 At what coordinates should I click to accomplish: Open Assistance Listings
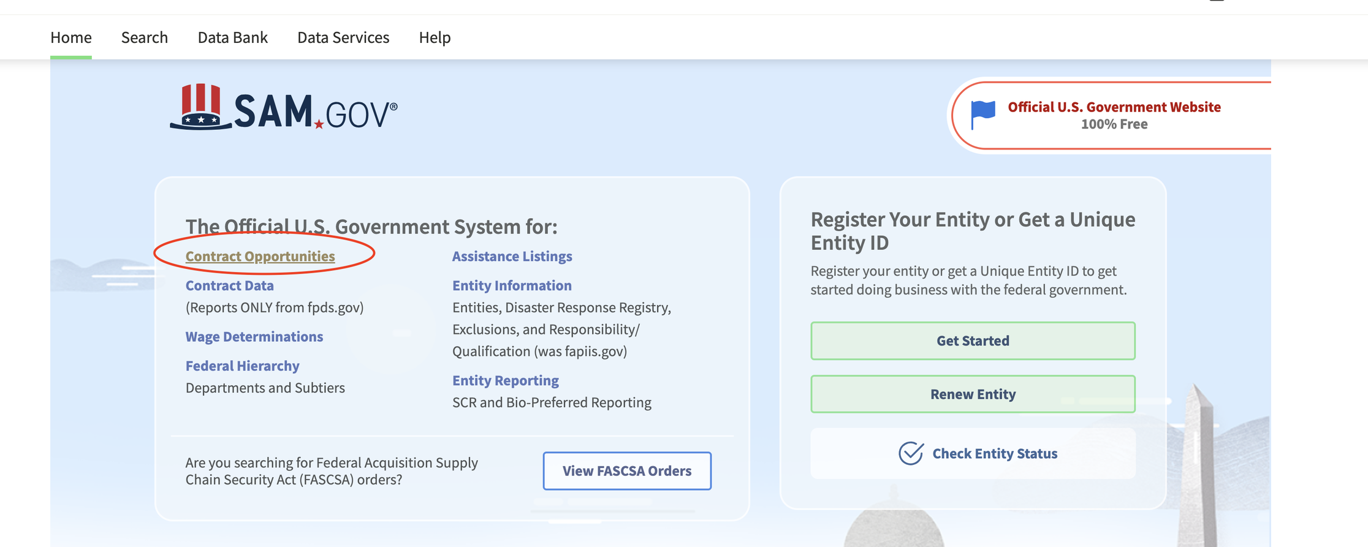click(x=512, y=256)
